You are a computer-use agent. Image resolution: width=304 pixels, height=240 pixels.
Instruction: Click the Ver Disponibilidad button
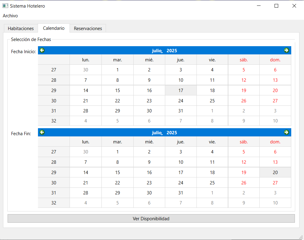click(x=151, y=219)
